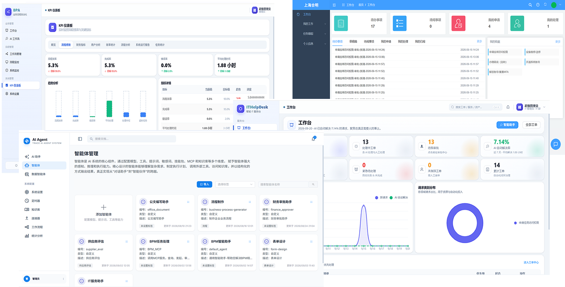Click 待办事项 clipboard tile icon
Viewport: 565px width, 287px height.
(341, 23)
